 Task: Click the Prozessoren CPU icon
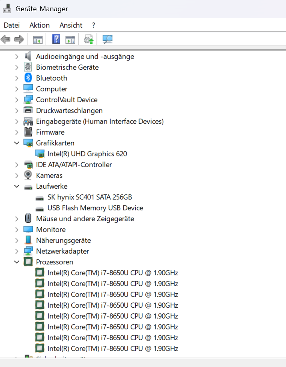point(28,262)
